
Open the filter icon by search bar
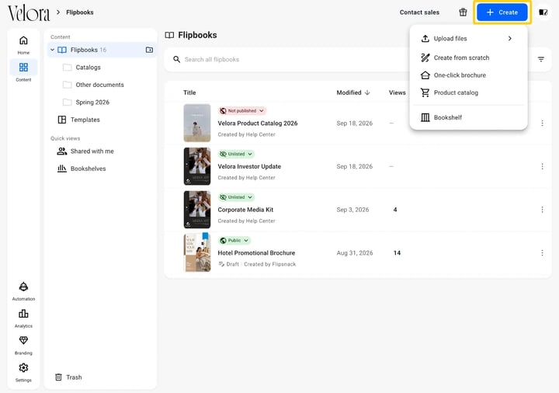coord(541,59)
